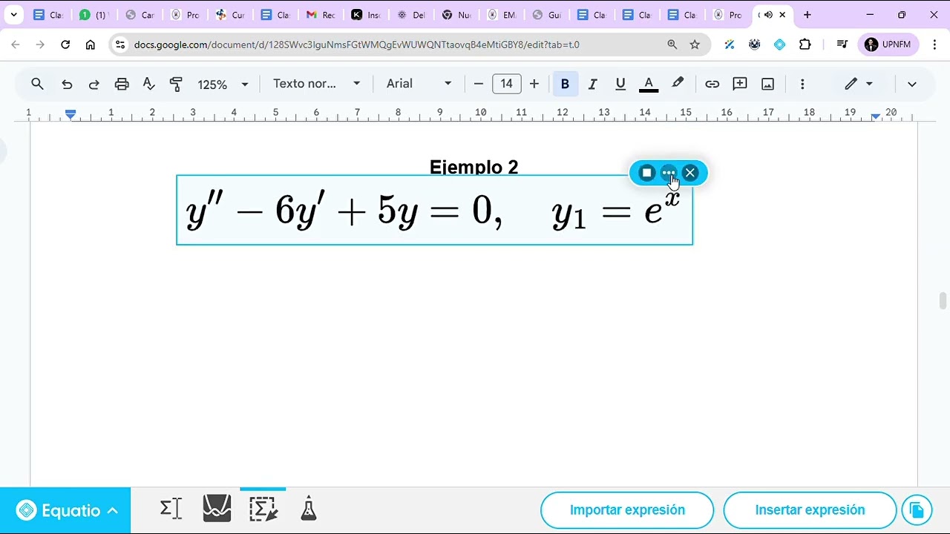Collapse the menus with the chevron

[912, 84]
